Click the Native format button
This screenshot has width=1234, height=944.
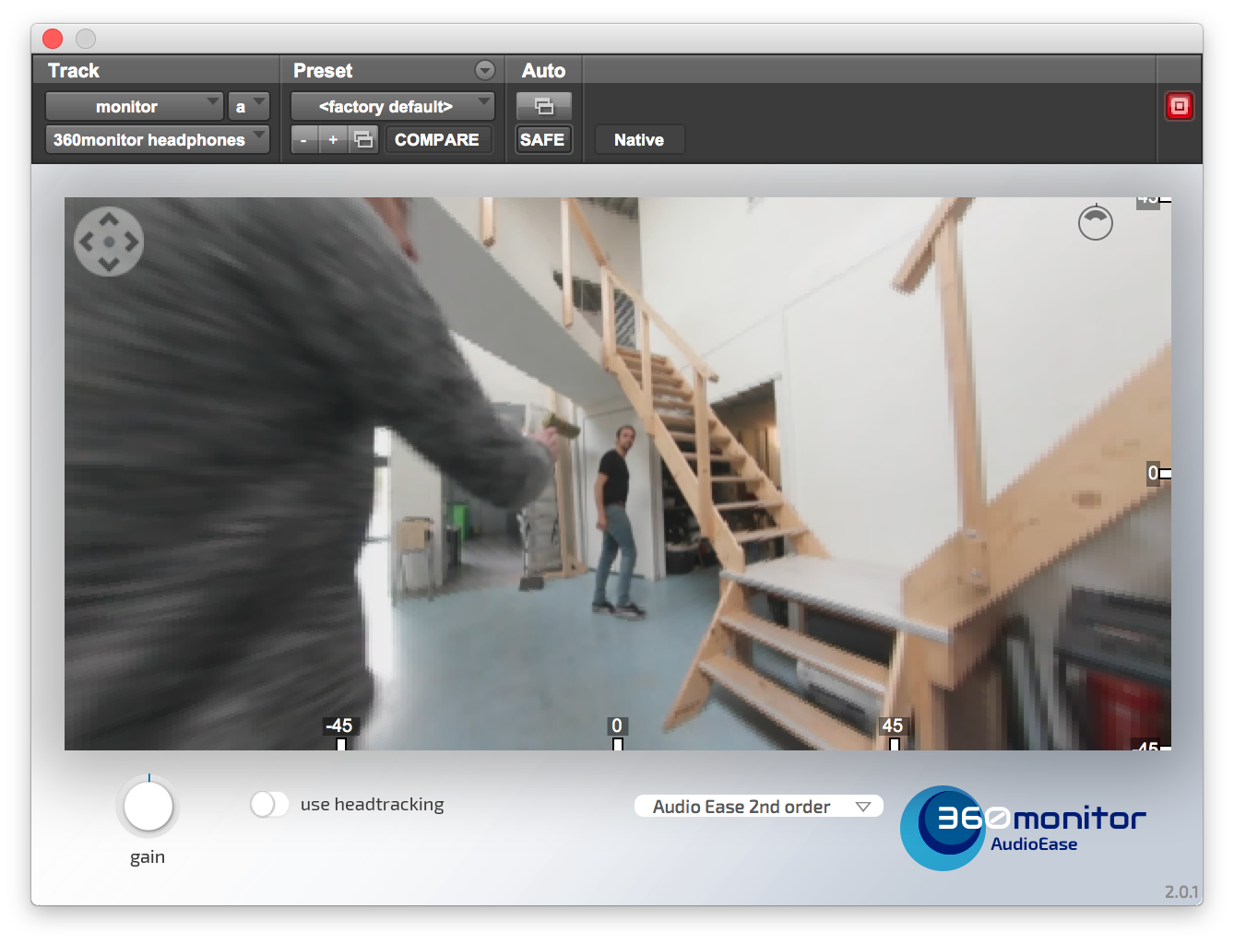tap(638, 140)
